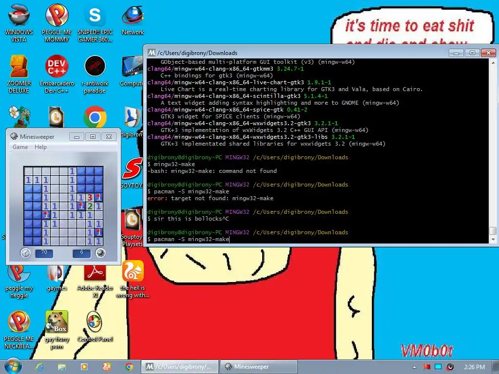Click the network tray icon

[438, 367]
